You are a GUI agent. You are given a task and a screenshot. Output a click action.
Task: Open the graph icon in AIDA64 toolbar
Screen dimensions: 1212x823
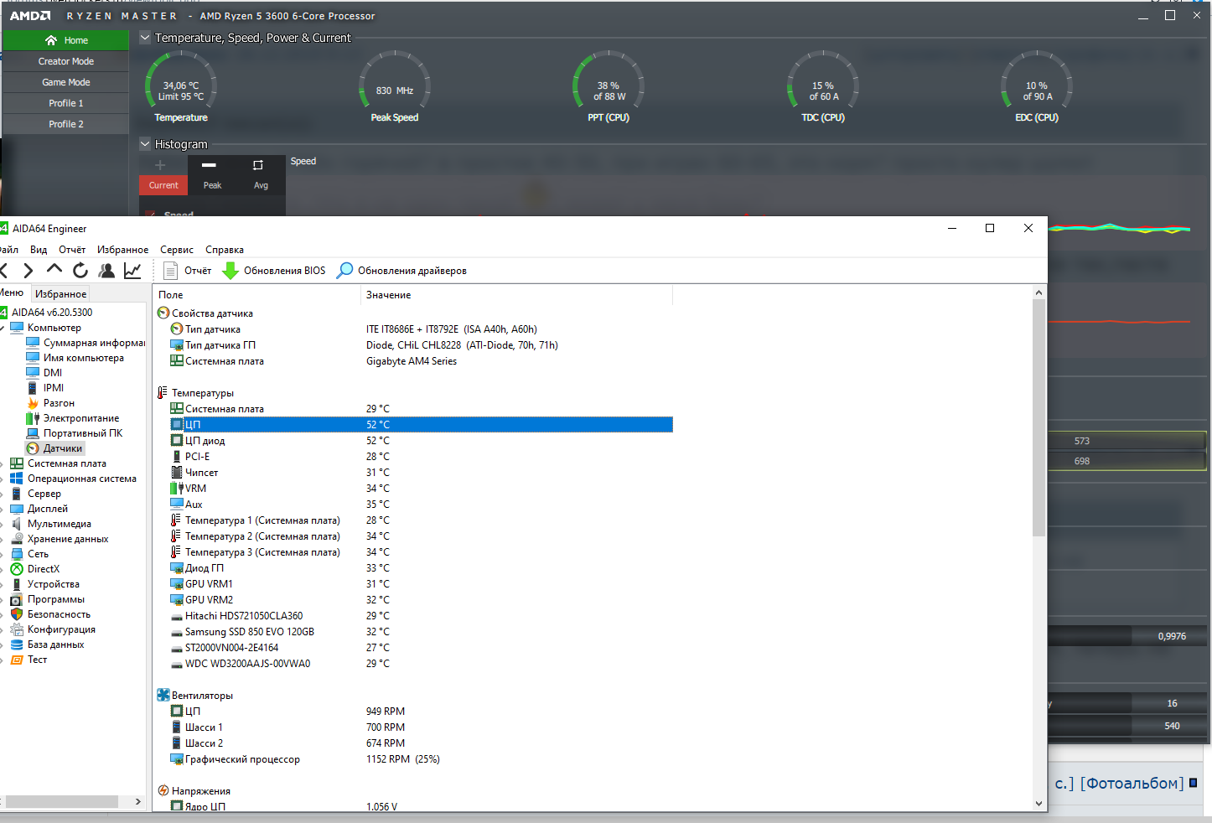(132, 270)
